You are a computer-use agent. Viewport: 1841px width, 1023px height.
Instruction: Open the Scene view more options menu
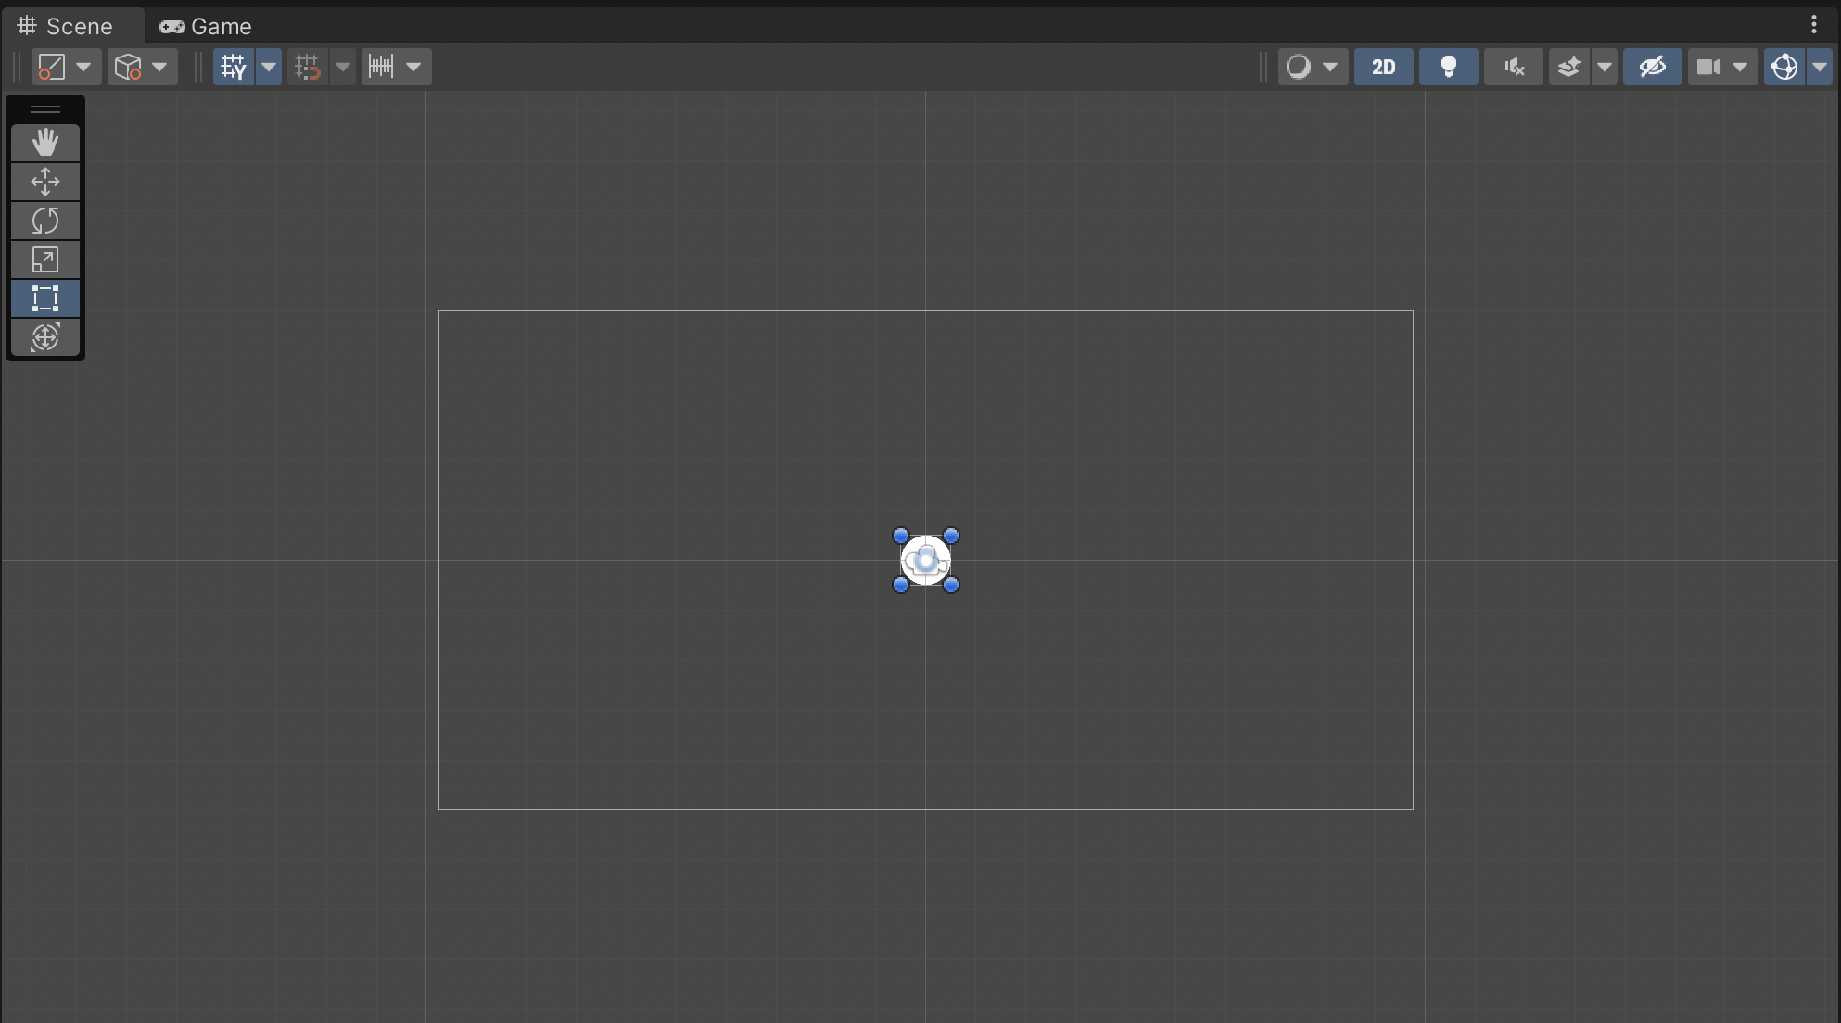1814,25
